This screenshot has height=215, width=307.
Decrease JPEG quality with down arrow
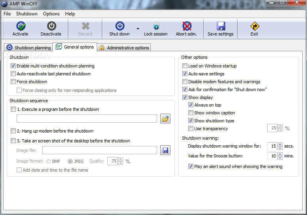tap(121, 163)
